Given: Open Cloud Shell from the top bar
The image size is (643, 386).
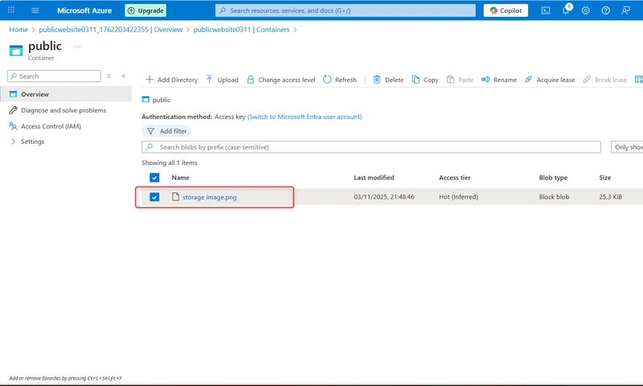Looking at the screenshot, I should coord(546,10).
